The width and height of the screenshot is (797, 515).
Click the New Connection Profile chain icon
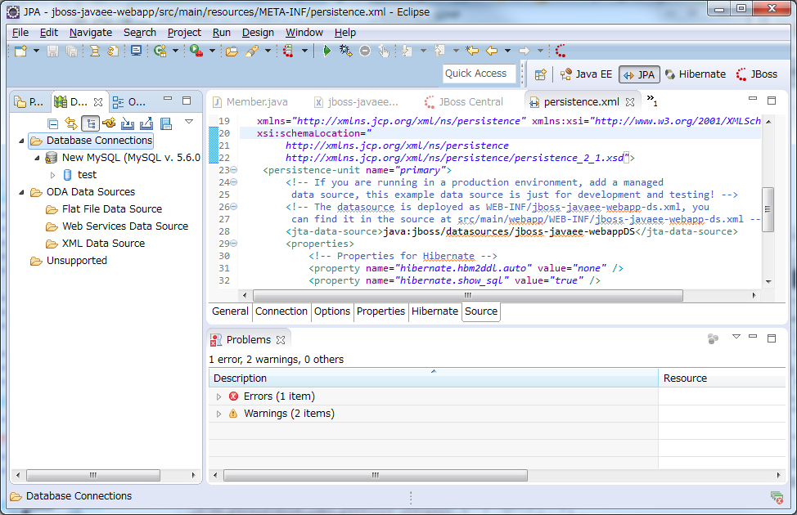(x=109, y=123)
